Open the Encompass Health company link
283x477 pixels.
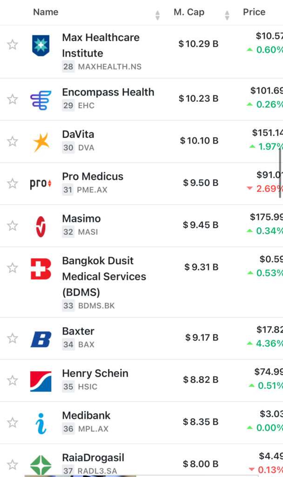pos(108,92)
